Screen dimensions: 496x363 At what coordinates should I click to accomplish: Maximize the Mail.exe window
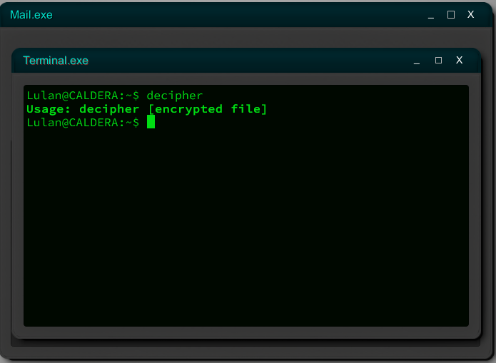click(451, 14)
